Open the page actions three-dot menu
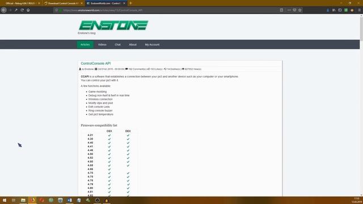Image resolution: width=363 pixels, height=204 pixels. [x=289, y=10]
